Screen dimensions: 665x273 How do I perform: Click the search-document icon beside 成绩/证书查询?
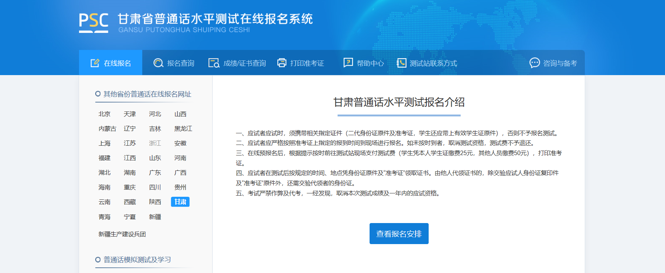[x=214, y=63]
